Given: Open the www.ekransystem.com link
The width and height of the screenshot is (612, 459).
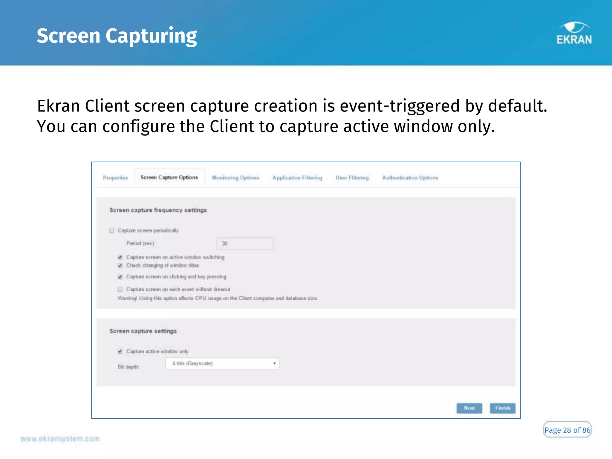Looking at the screenshot, I should click(60, 439).
